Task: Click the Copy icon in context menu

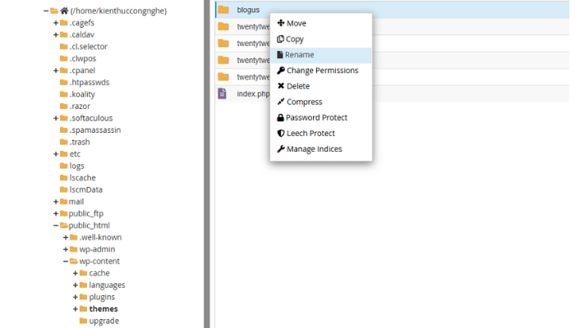Action: tap(281, 39)
